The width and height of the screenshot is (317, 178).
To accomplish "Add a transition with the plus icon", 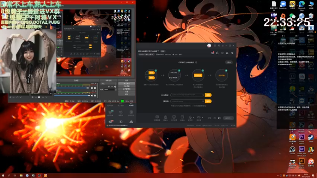I will point(109,87).
